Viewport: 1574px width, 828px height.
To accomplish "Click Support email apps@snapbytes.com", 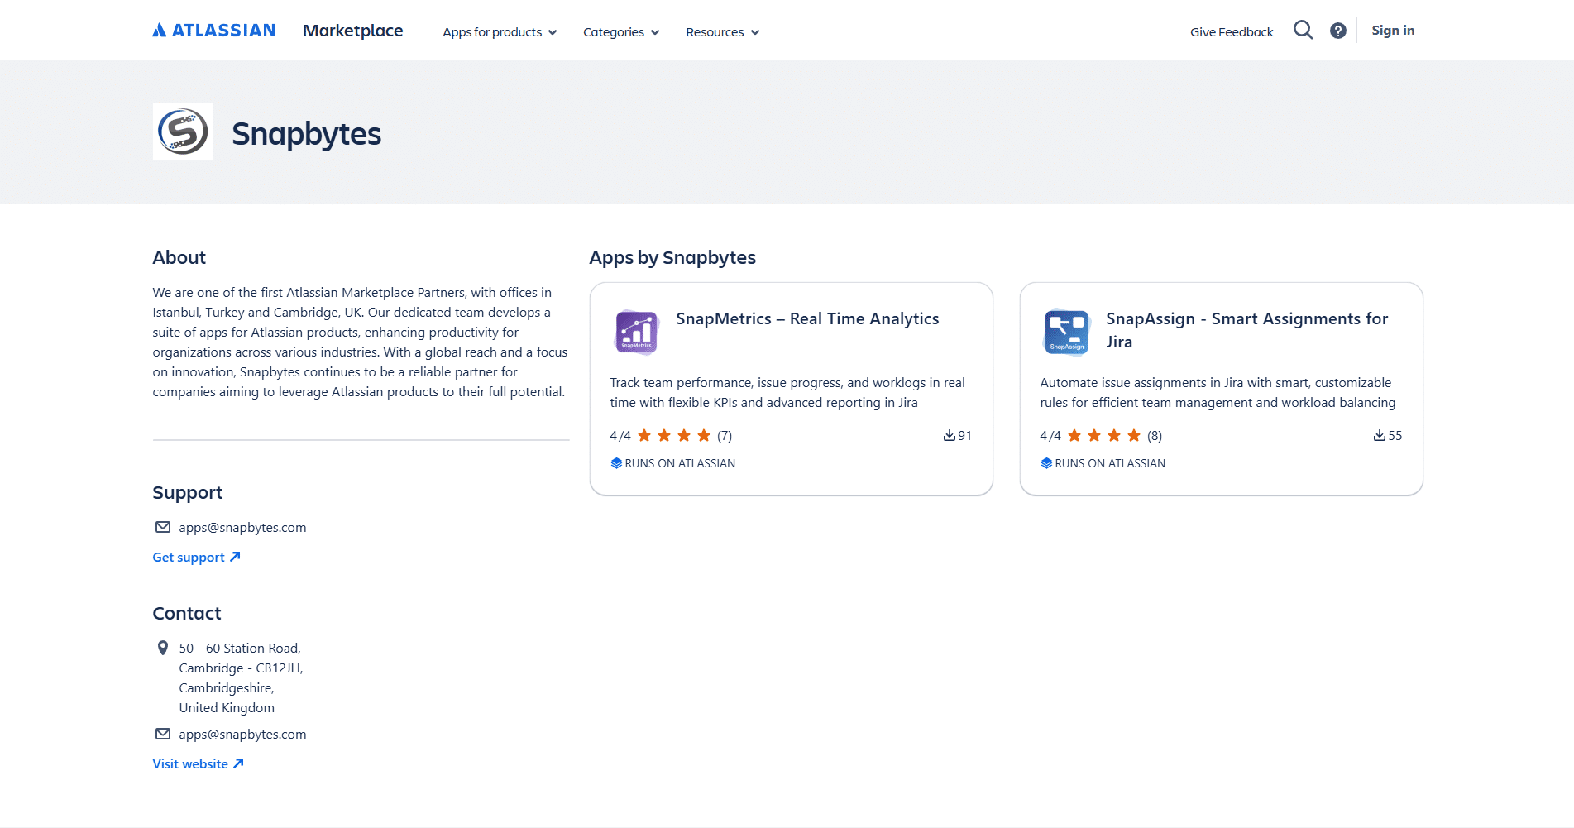I will (242, 528).
